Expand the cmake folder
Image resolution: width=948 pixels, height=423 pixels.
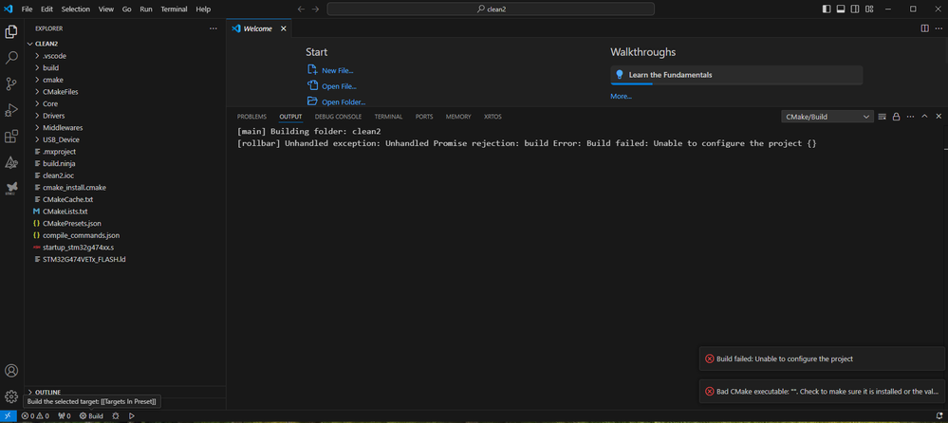point(124,80)
